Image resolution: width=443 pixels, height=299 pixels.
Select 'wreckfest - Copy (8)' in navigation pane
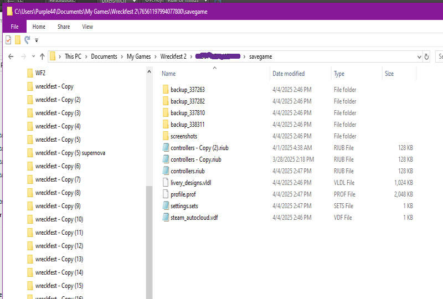54,193
